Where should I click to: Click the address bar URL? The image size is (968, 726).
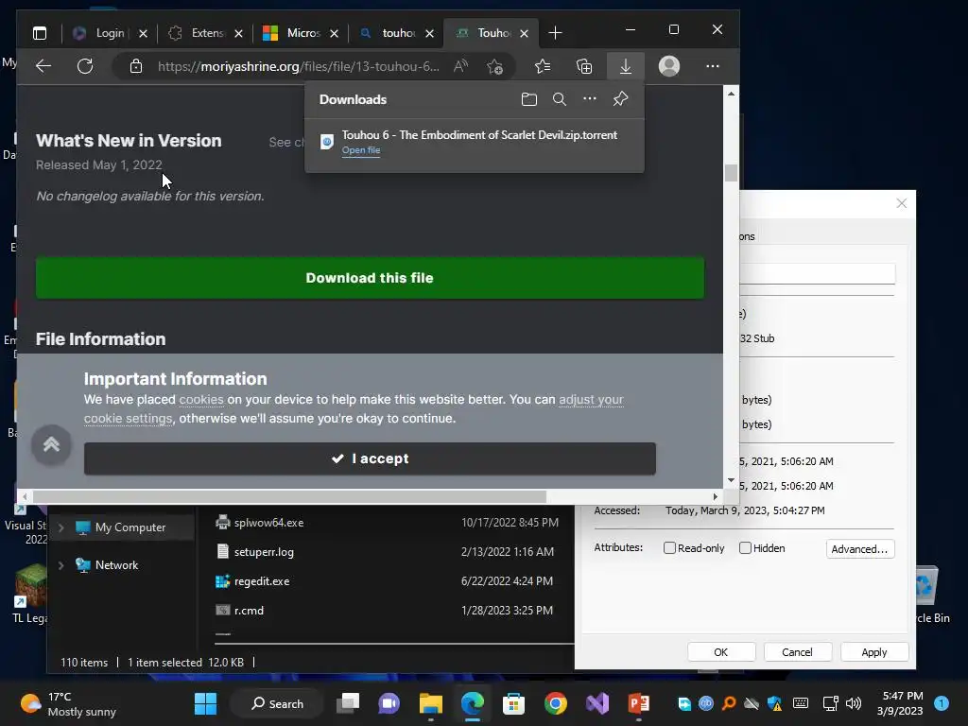(299, 66)
